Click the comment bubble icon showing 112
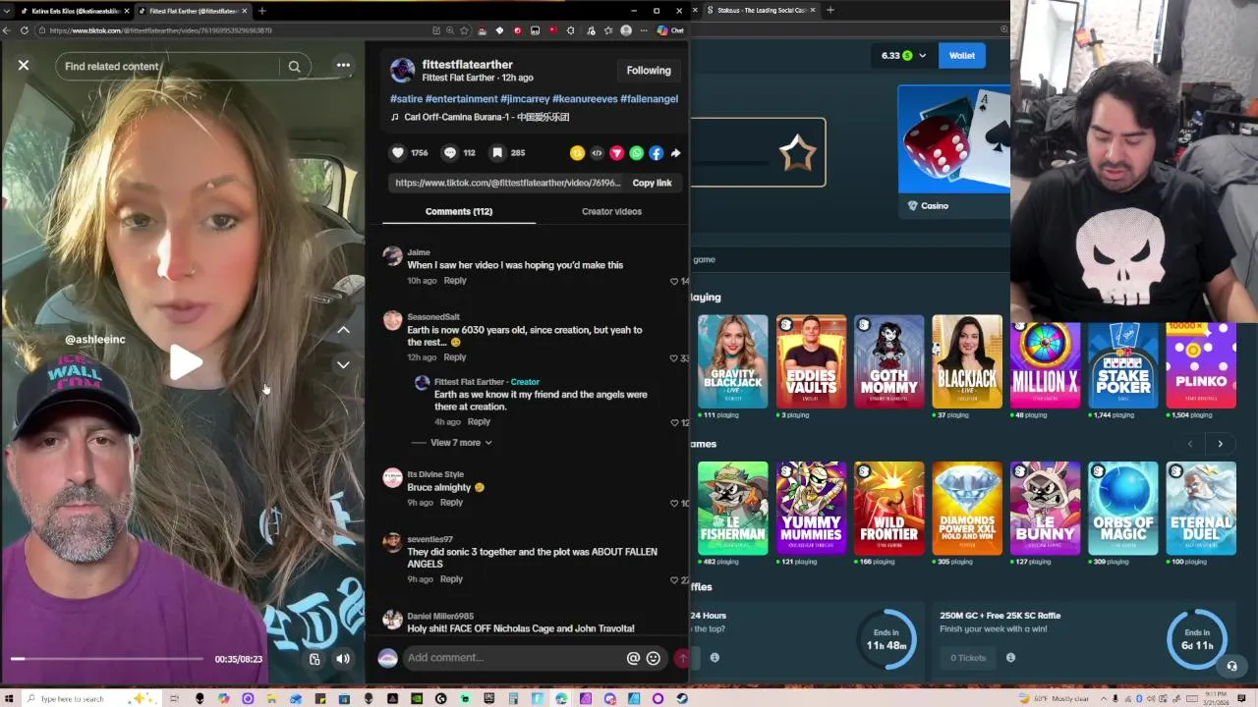Viewport: 1258px width, 707px height. pyautogui.click(x=450, y=152)
